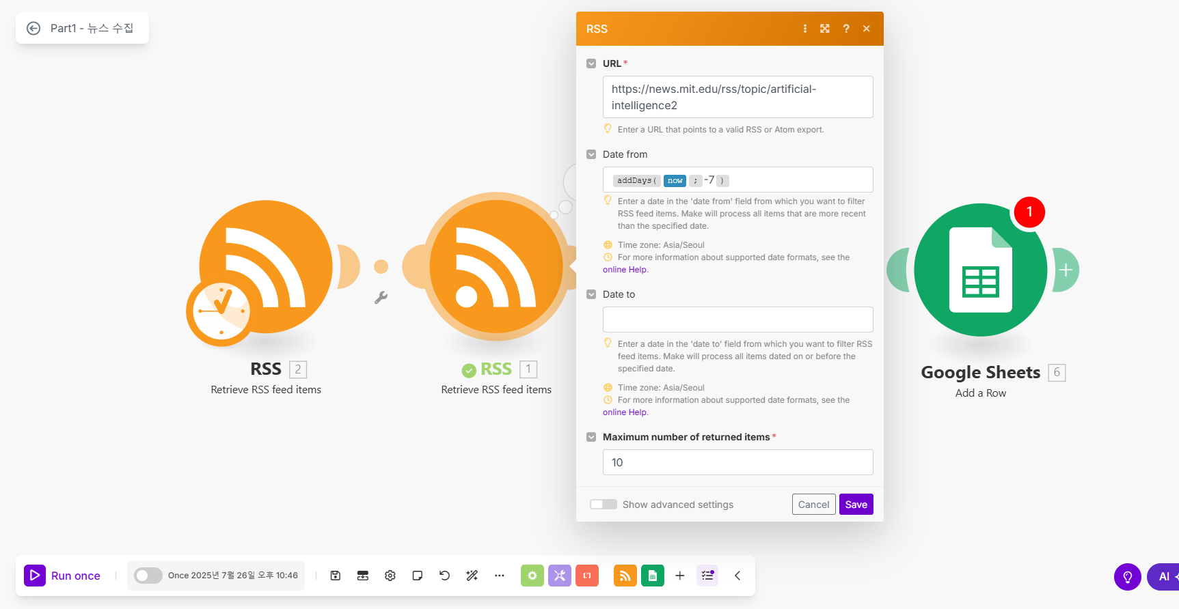This screenshot has width=1179, height=609.
Task: Click the Run once label
Action: [76, 576]
